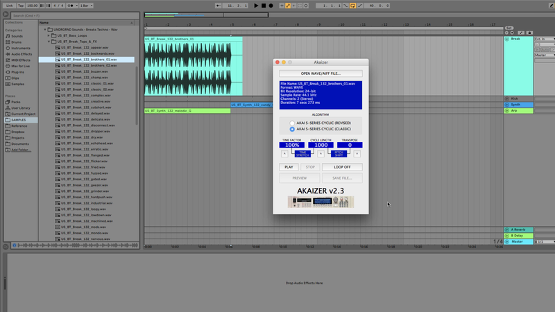Toggle the Automation Arm button

[x=288, y=6]
